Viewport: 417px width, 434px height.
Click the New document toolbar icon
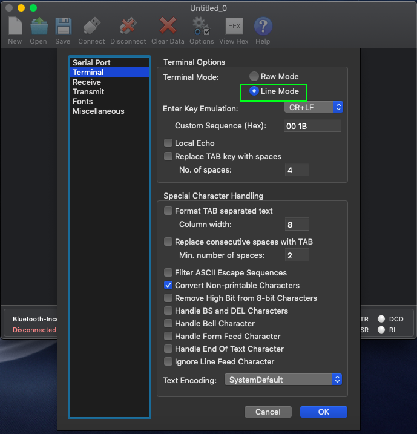coord(15,27)
